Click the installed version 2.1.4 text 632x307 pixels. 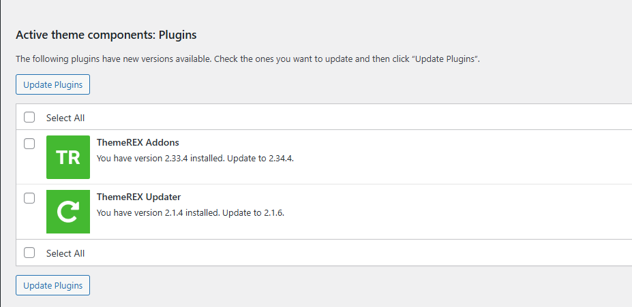pyautogui.click(x=174, y=213)
